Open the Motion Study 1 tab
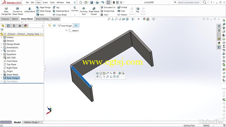226x127 pixels. (x=32, y=122)
